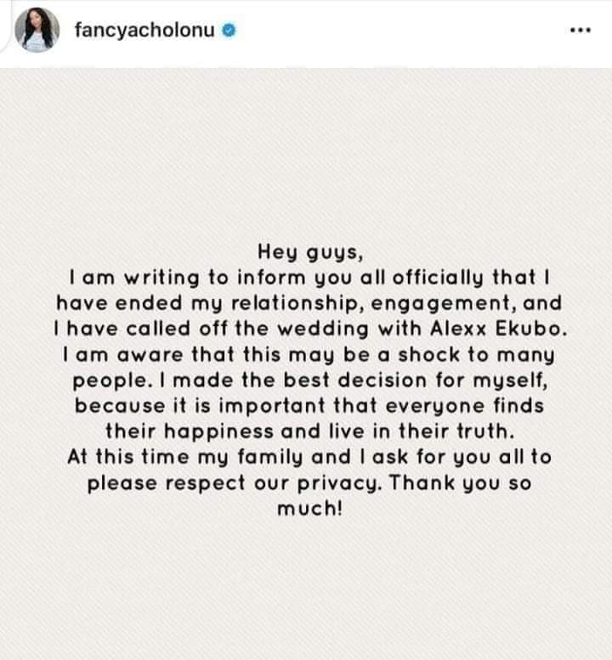The image size is (612, 660).
Task: Click the word "happiness" in the text
Action: [x=218, y=432]
